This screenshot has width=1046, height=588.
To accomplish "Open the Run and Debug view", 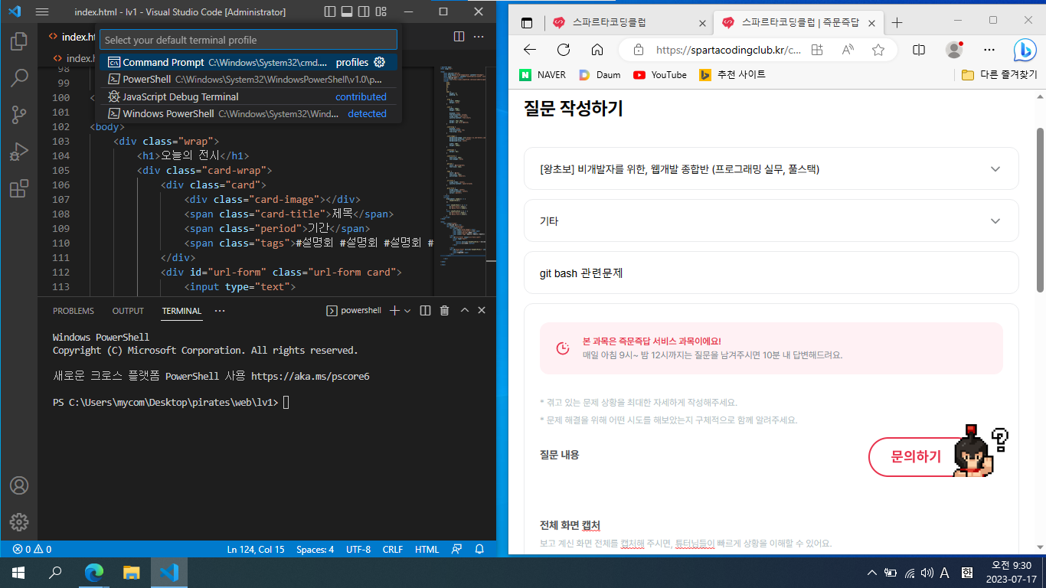I will tap(19, 152).
